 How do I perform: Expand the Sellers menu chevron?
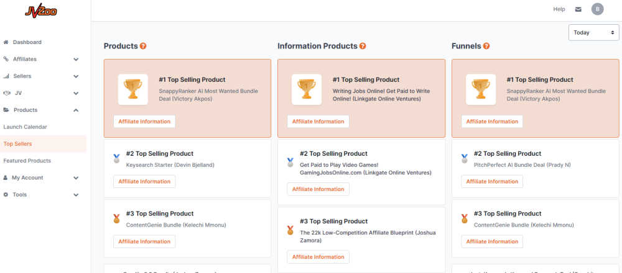[x=76, y=76]
